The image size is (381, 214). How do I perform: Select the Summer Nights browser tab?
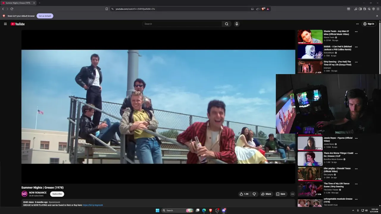(x=18, y=3)
